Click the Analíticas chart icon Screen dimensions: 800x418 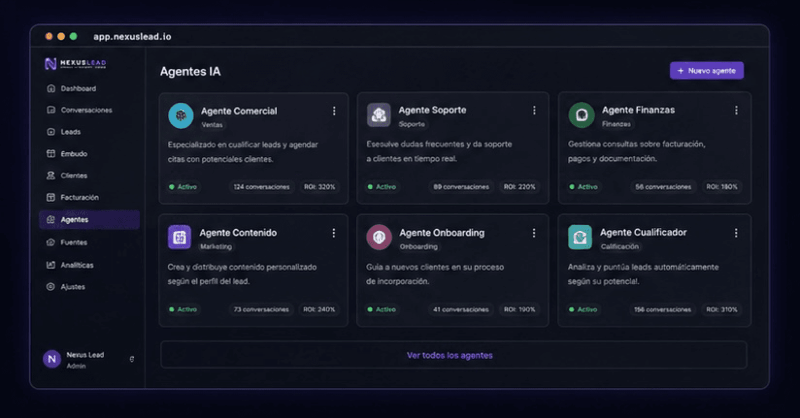click(50, 265)
